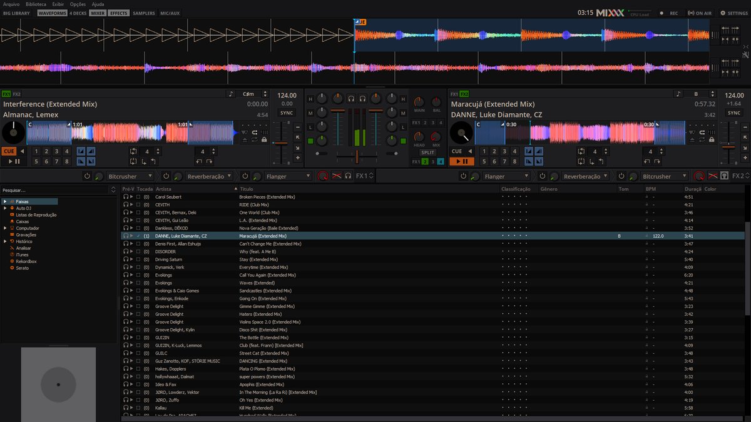Expand FX2 unit with its chevron
This screenshot has height=422, width=751.
(747, 176)
